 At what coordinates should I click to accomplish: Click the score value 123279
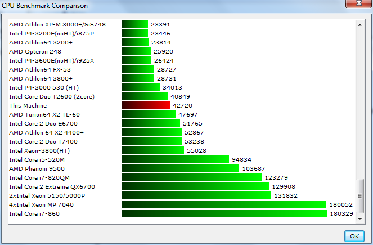coord(276,177)
